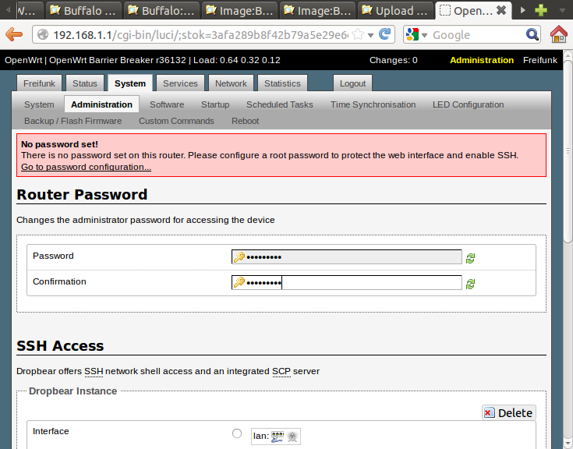
Task: Open the Network main tab
Action: click(x=231, y=83)
